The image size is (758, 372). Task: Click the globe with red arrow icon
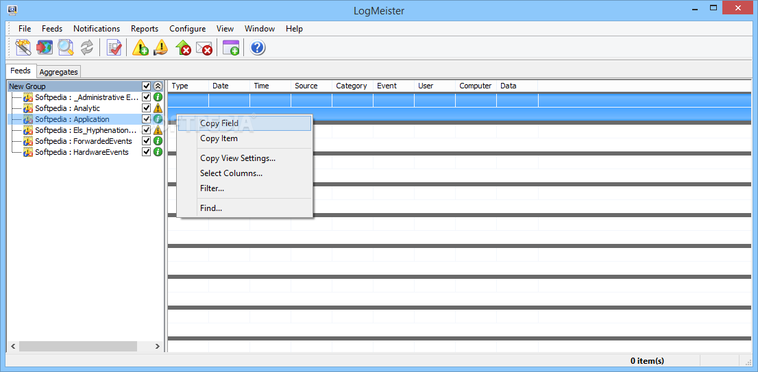tap(45, 47)
